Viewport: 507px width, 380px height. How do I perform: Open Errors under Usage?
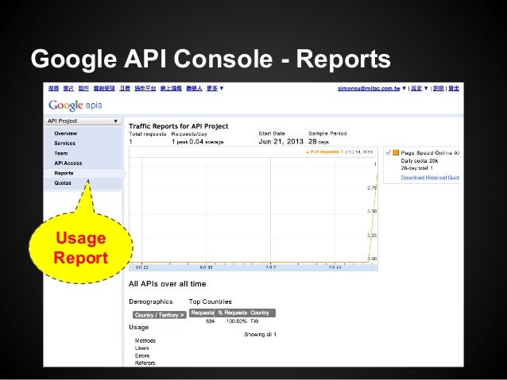tap(142, 355)
